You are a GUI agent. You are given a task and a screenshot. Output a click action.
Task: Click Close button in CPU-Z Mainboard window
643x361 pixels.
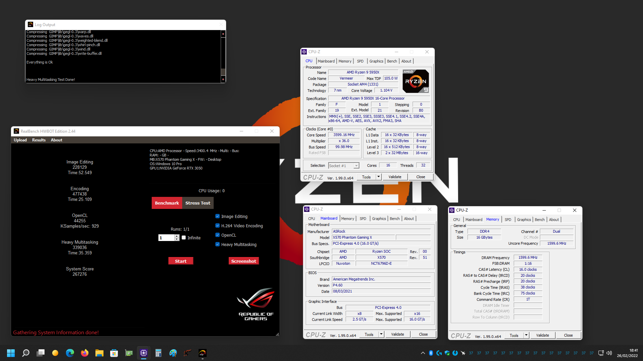423,334
